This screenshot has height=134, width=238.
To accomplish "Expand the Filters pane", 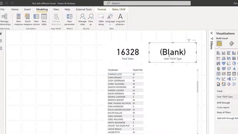I will point(212,44).
